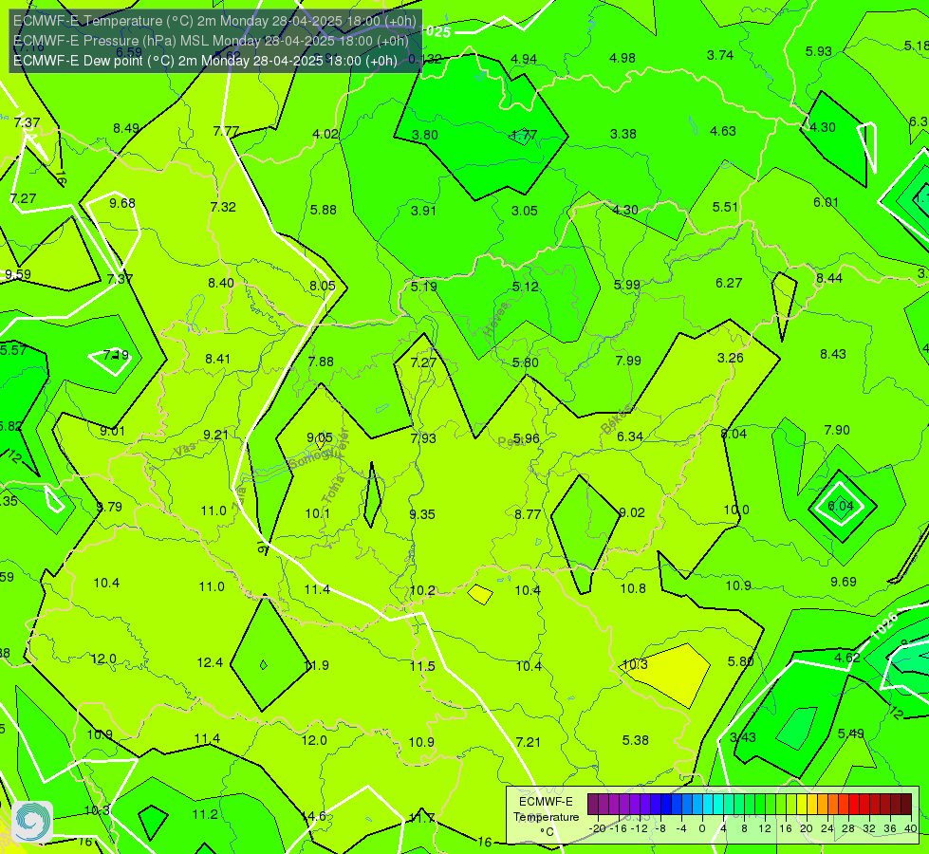The image size is (929, 854).
Task: Click the dark red swatch at legend value 40
Action: pos(906,805)
